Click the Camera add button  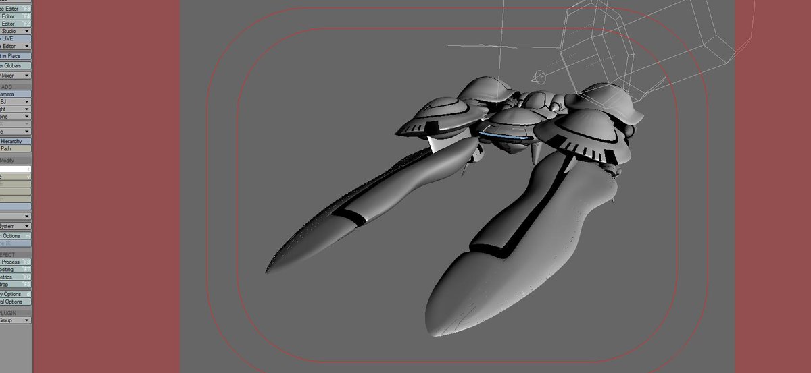[15, 94]
